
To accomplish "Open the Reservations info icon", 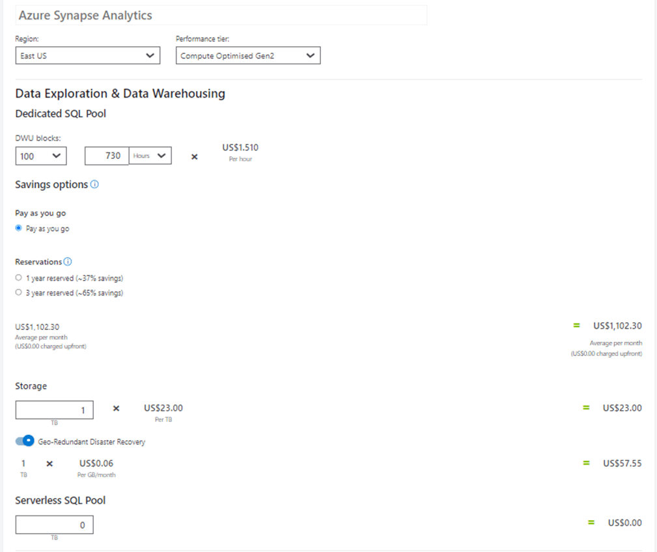I will pyautogui.click(x=68, y=262).
